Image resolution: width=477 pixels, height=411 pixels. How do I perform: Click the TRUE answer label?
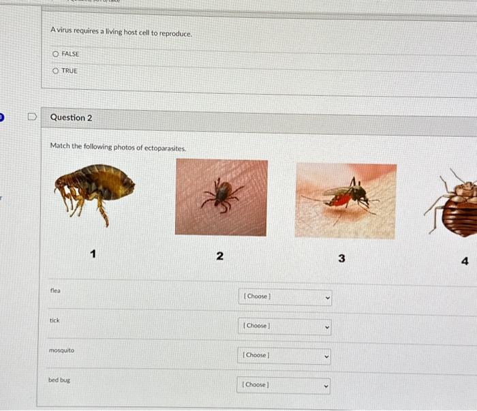pos(70,71)
